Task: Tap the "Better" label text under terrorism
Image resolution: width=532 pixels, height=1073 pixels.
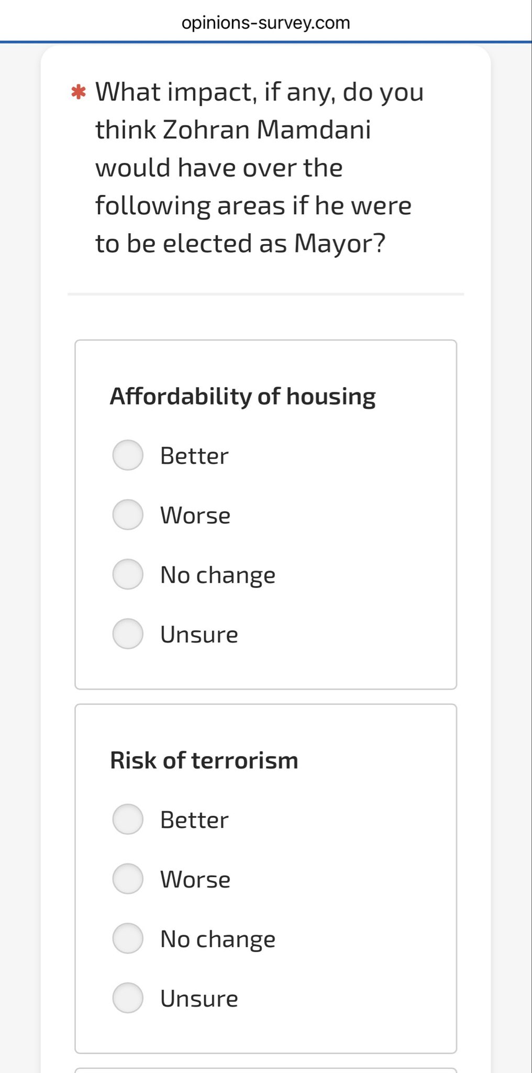Action: pyautogui.click(x=194, y=820)
